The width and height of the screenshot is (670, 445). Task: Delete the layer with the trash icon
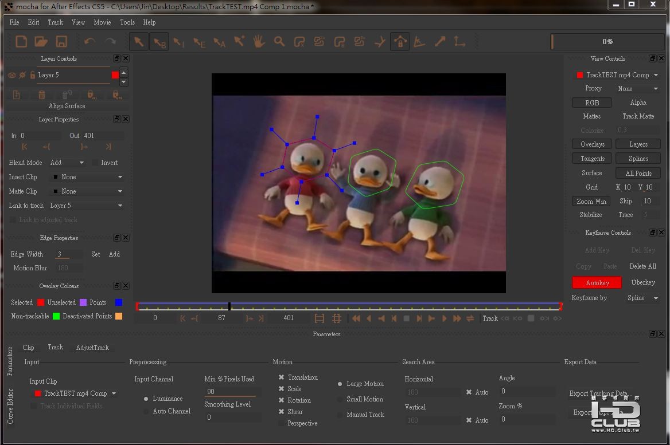41,94
